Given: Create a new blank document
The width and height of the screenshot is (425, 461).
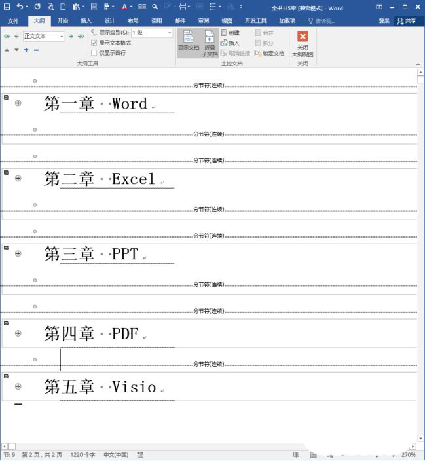Looking at the screenshot, I should pyautogui.click(x=63, y=7).
